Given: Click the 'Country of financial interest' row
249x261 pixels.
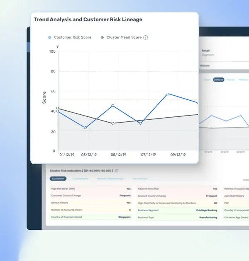Looking at the screenshot, I should pyautogui.click(x=91, y=217).
